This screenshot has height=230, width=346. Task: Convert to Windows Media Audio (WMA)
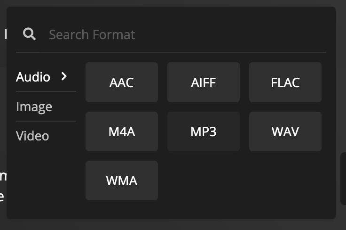click(122, 181)
